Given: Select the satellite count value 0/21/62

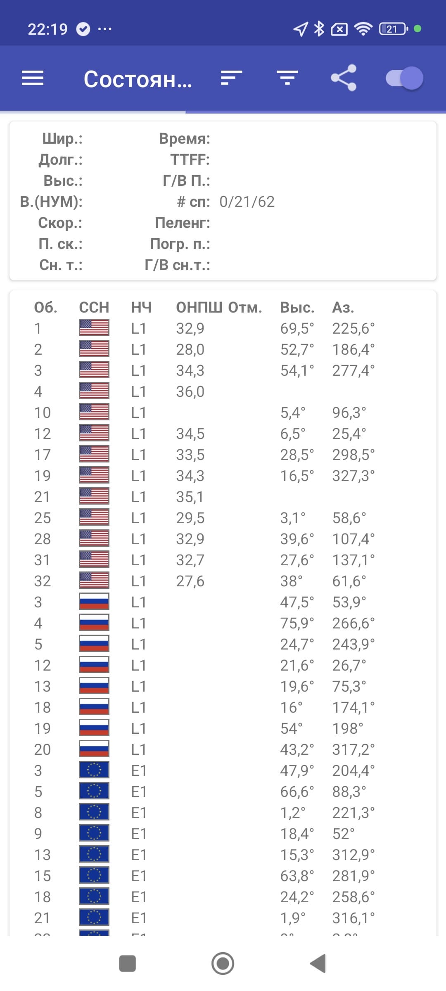Looking at the screenshot, I should [247, 202].
